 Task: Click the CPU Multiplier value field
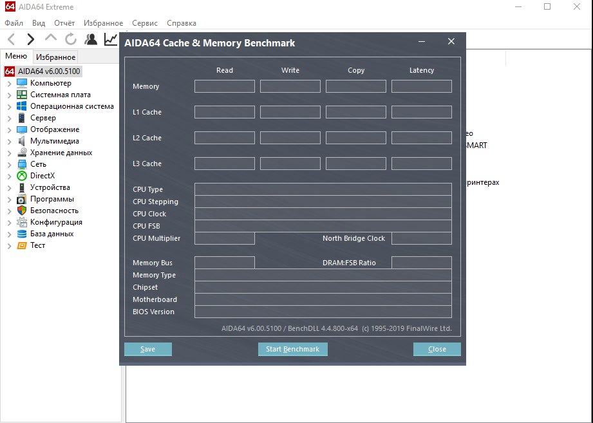225,238
